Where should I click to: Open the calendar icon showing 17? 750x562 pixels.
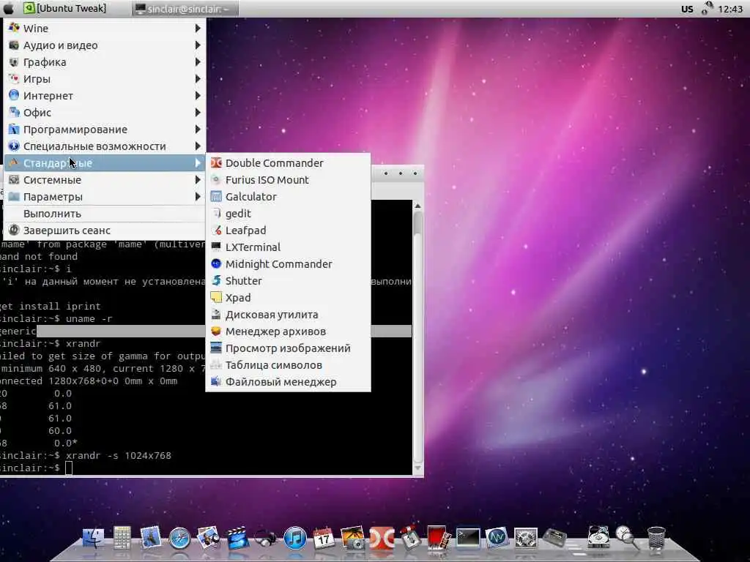pos(324,539)
